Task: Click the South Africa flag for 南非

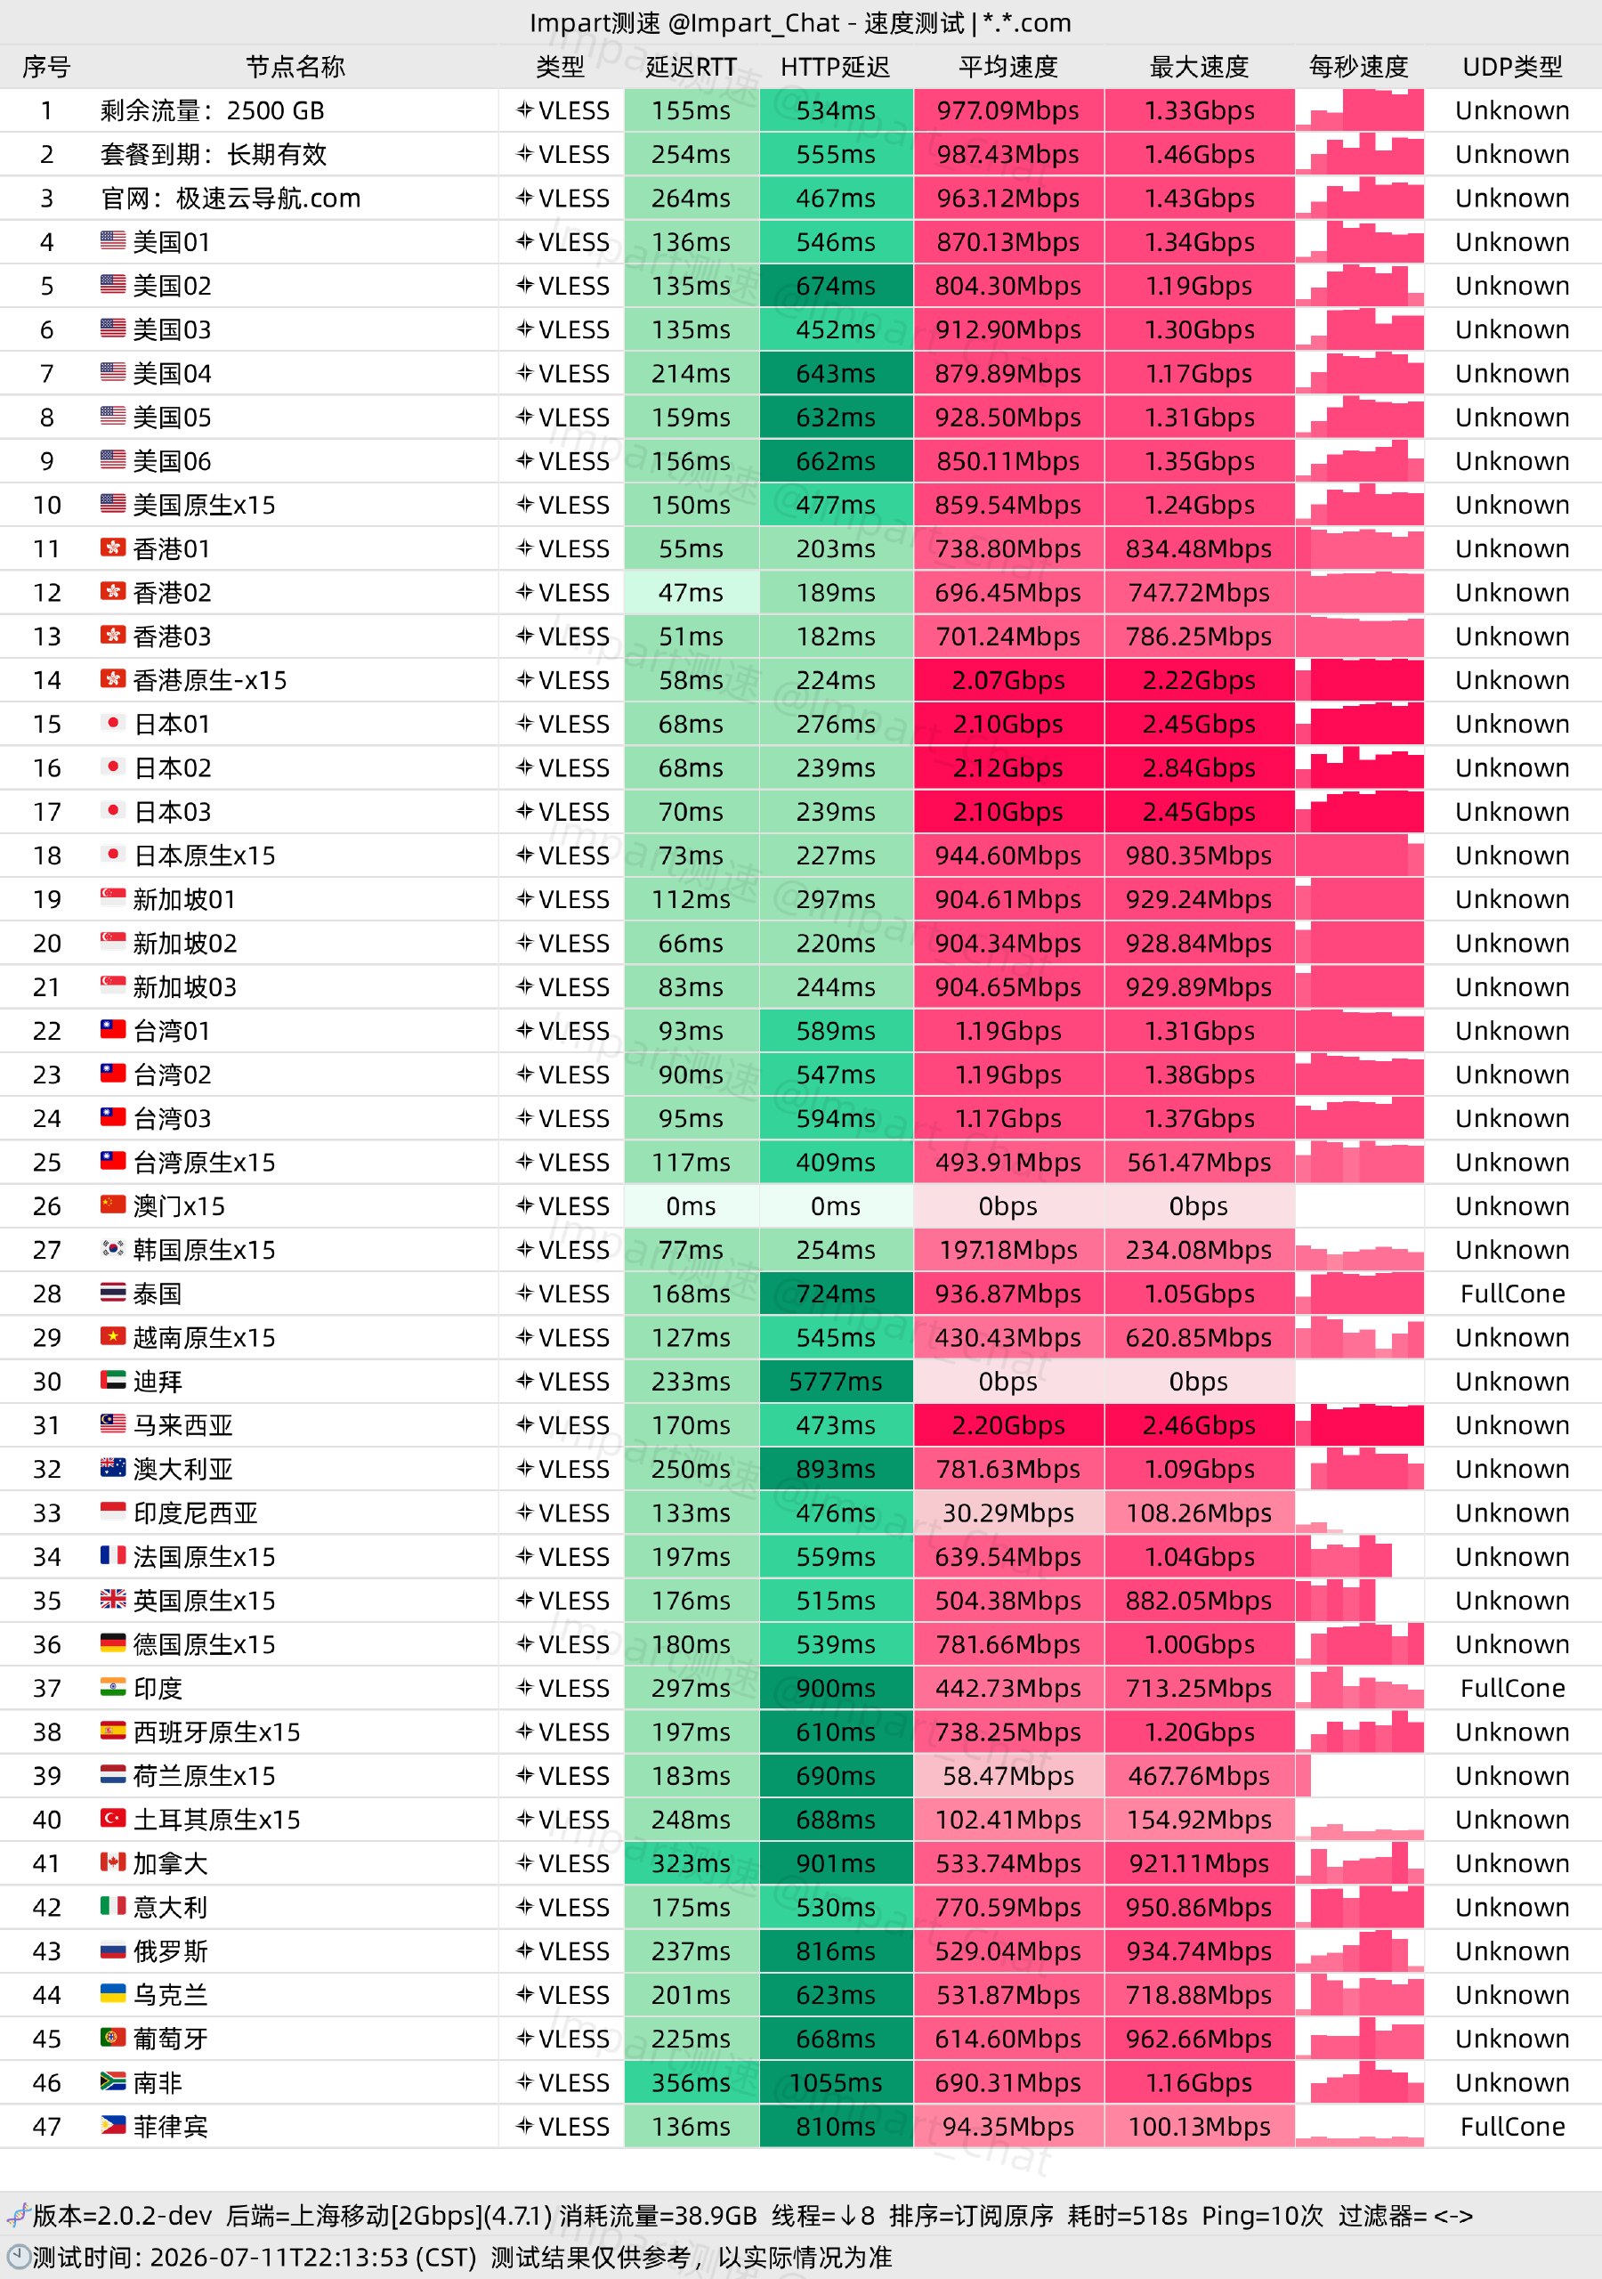Action: point(113,2081)
